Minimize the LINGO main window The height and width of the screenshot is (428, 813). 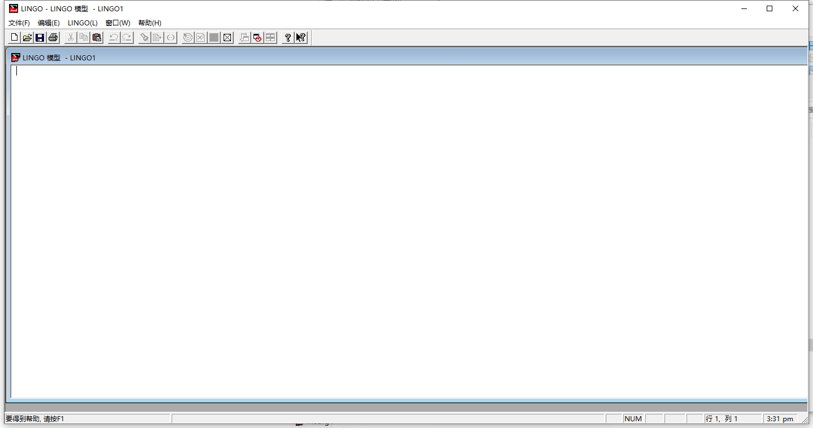tap(744, 8)
